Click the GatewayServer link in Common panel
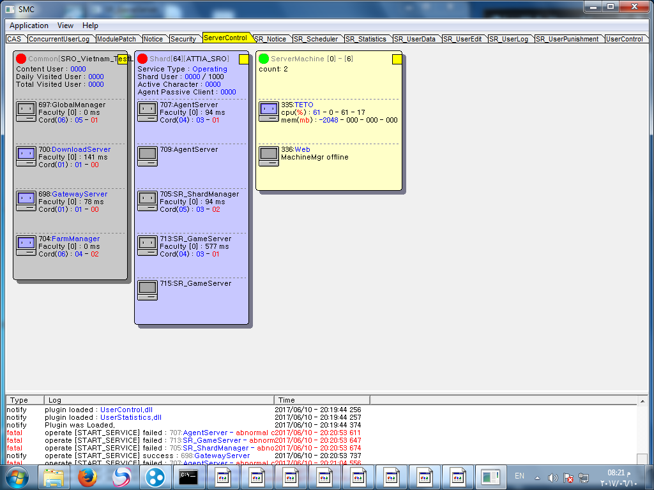Viewport: 654px width, 490px height. pos(80,194)
